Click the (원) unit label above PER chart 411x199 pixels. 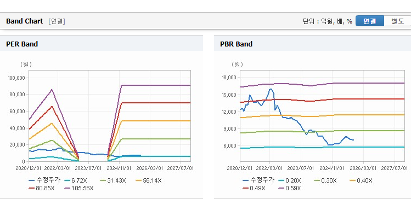pyautogui.click(x=26, y=65)
